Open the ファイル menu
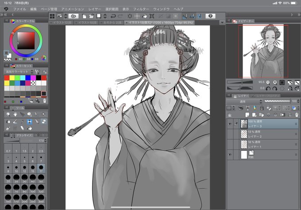The height and width of the screenshot is (210, 301). click(19, 9)
